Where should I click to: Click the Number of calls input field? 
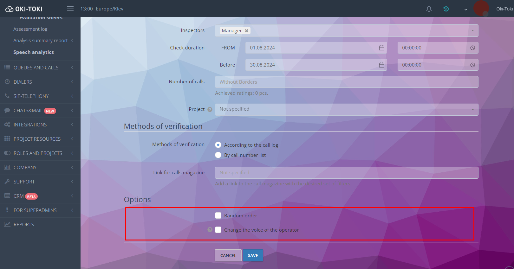(346, 82)
